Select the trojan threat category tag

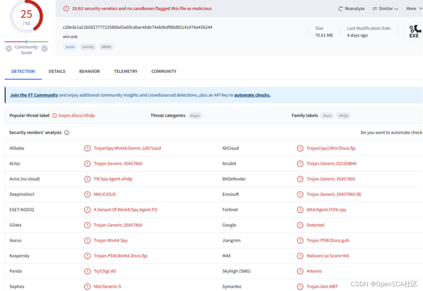pos(195,116)
